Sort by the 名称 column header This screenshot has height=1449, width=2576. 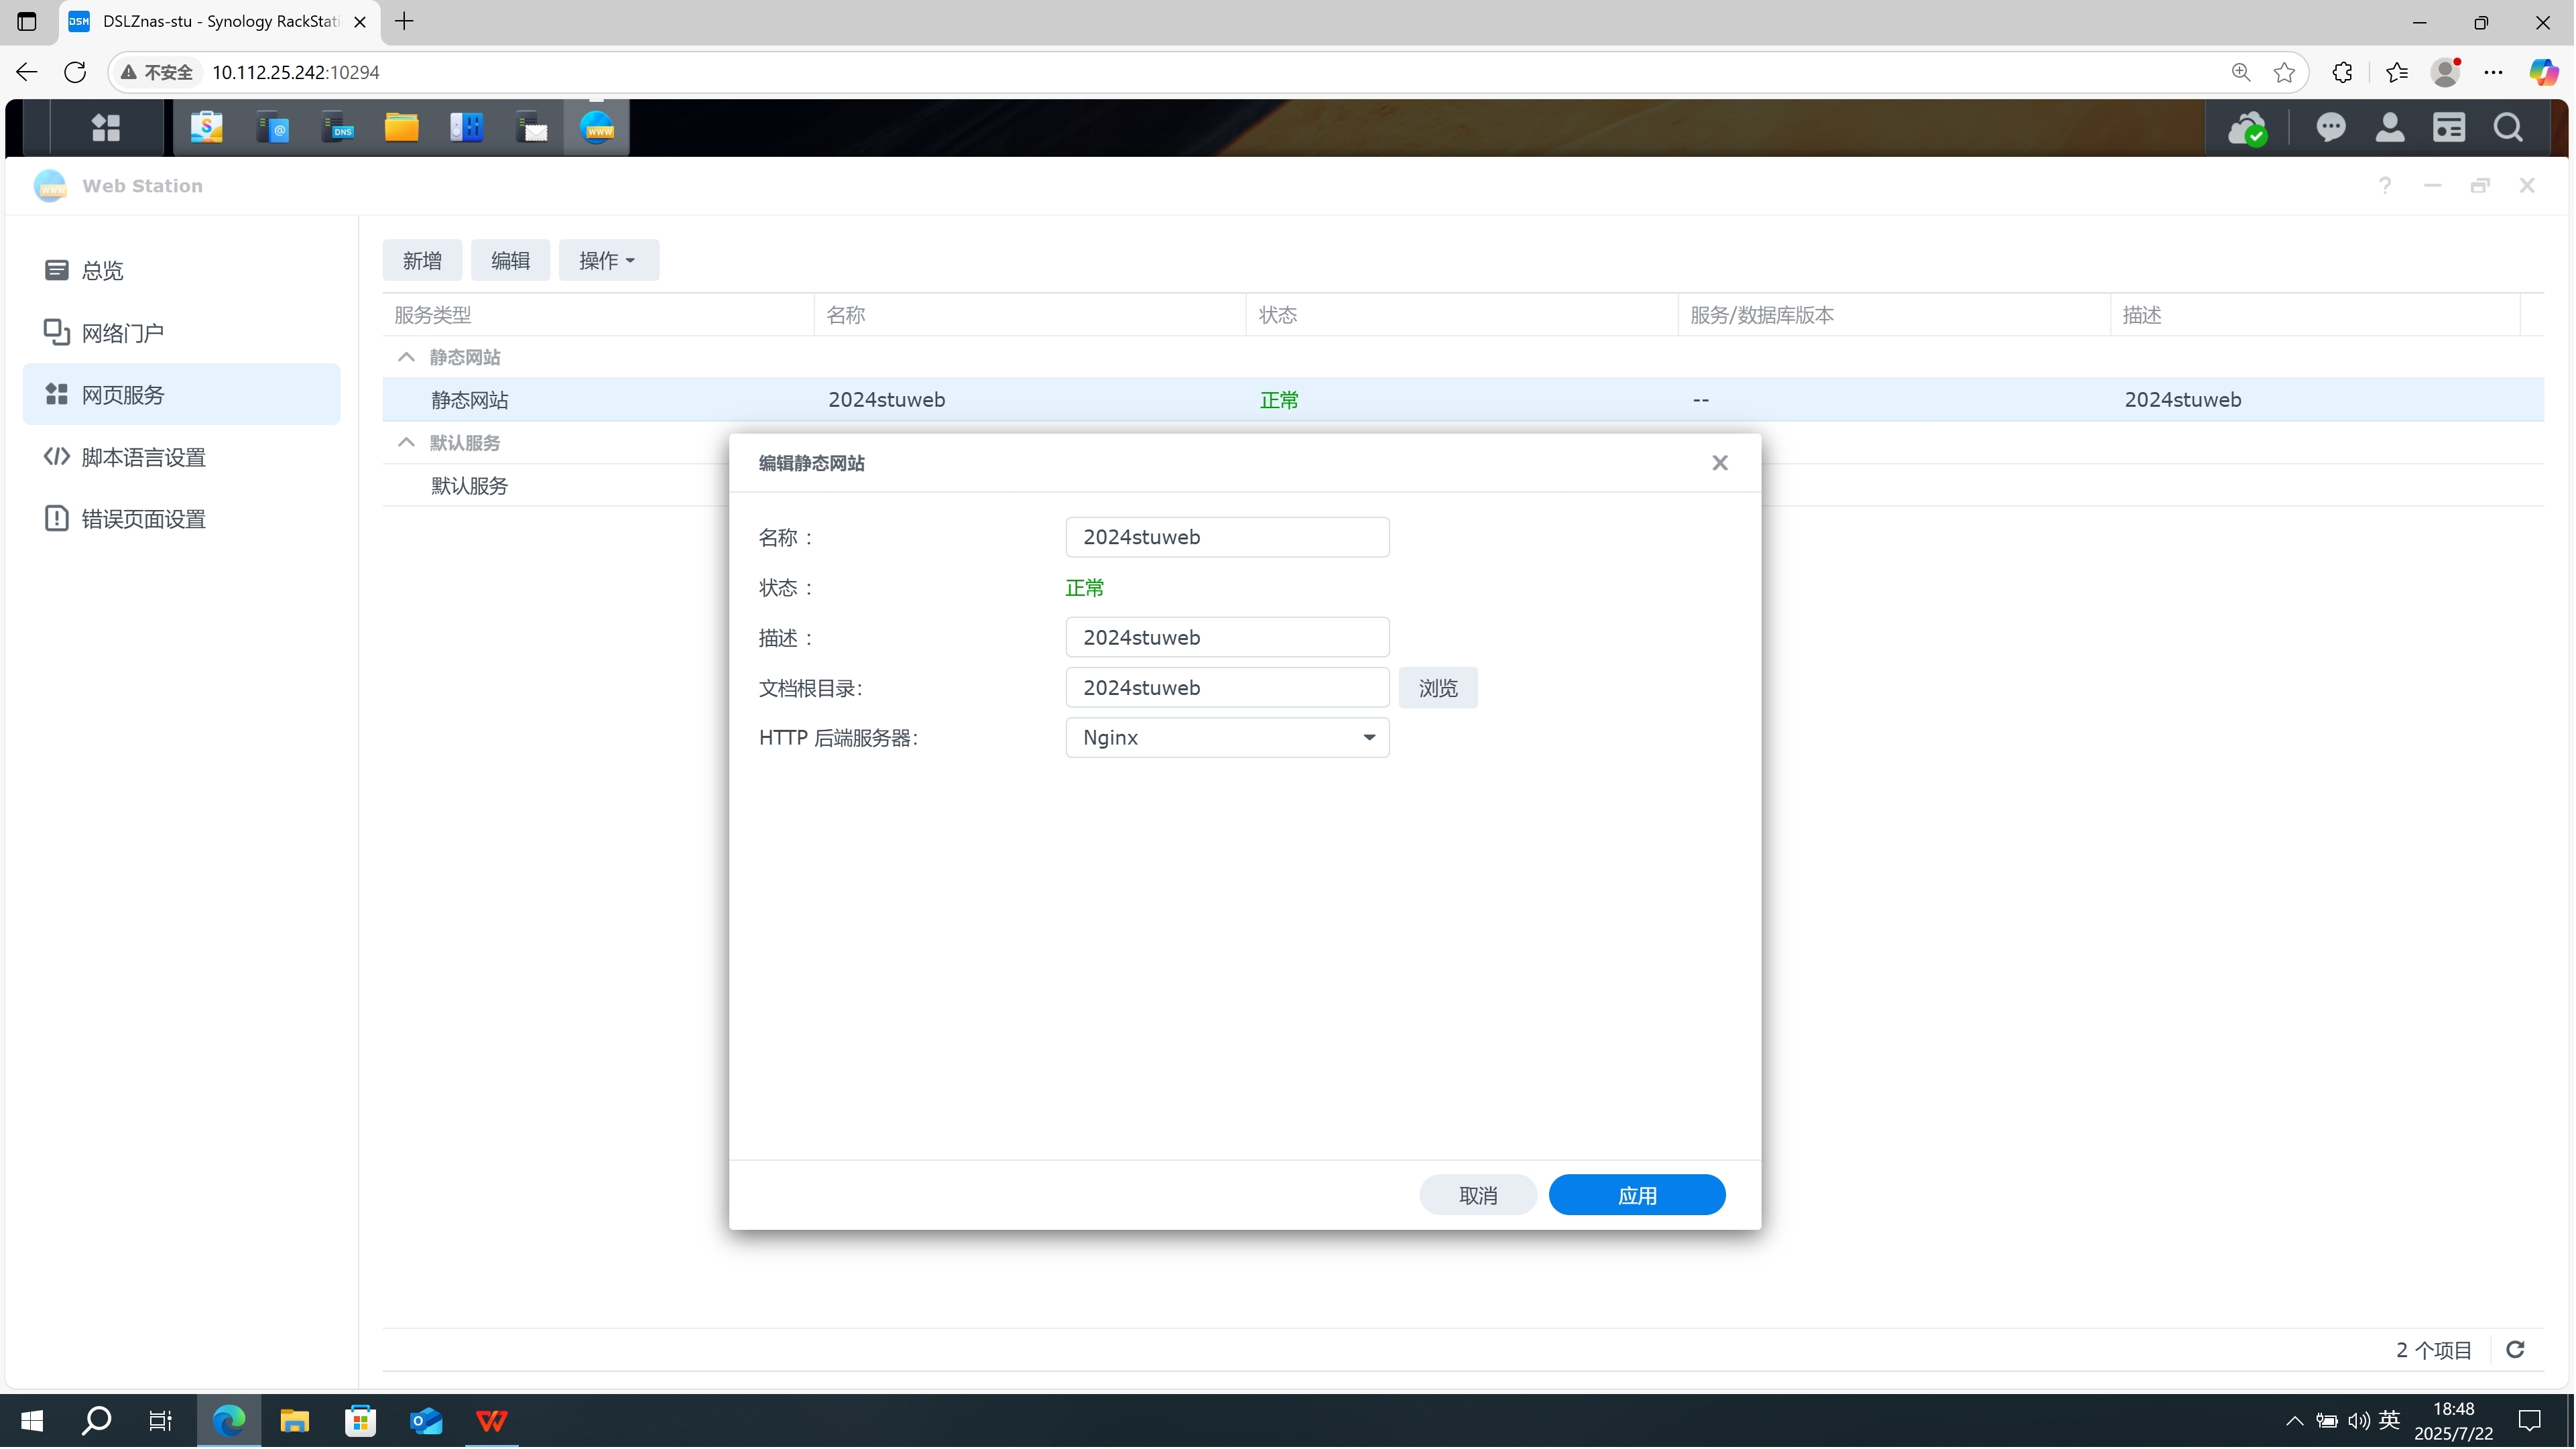pos(1030,315)
